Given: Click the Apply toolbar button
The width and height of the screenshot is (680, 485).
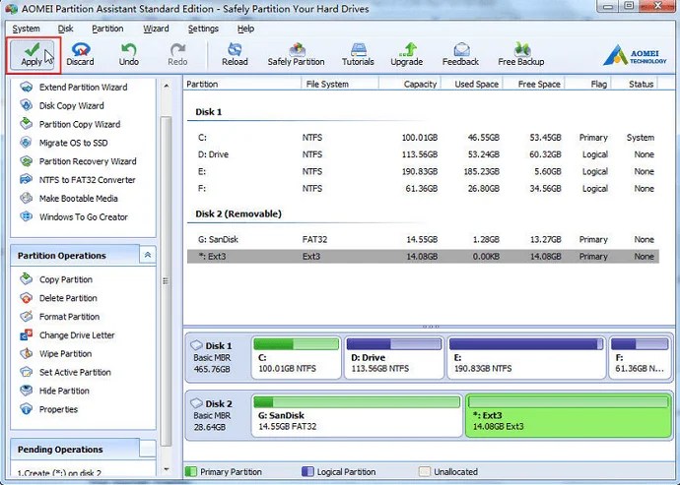Looking at the screenshot, I should (33, 55).
